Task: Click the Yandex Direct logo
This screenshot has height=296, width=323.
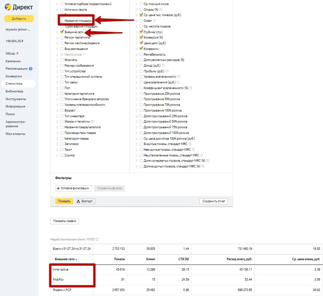Action: pyautogui.click(x=19, y=7)
